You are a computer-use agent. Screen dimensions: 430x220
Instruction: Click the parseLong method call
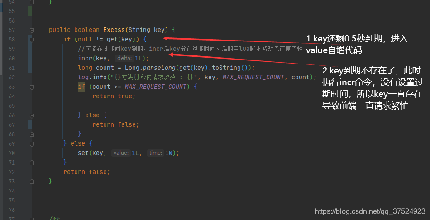(x=159, y=68)
